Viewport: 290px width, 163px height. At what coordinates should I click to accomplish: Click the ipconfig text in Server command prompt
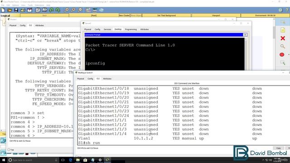pyautogui.click(x=95, y=63)
